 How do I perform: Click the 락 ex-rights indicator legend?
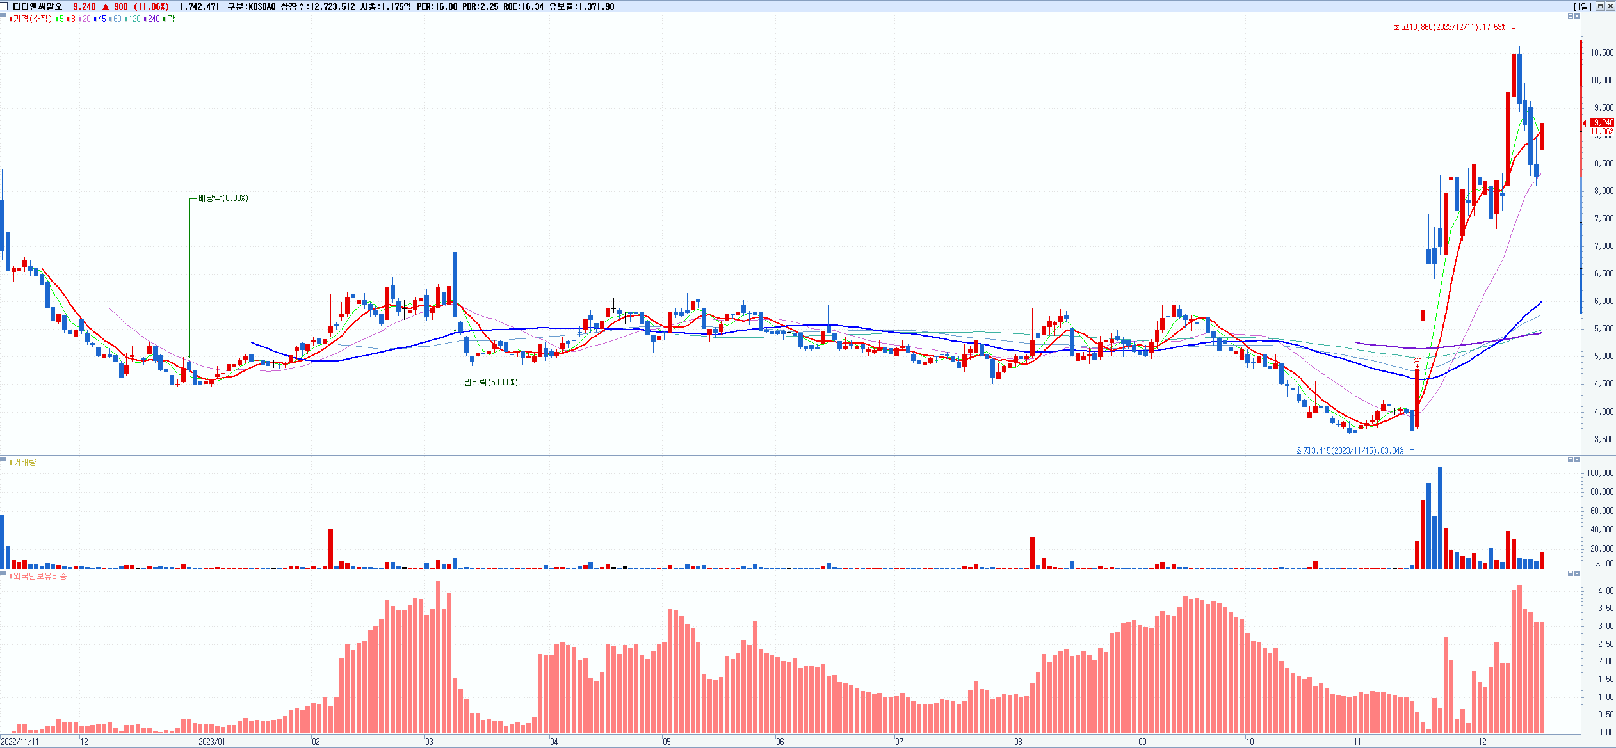tap(170, 19)
